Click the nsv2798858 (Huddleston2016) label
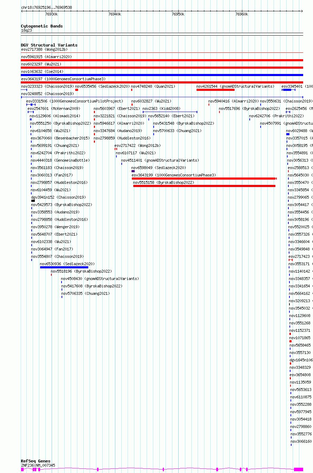Screen dimensions: 313x473 [59, 219]
